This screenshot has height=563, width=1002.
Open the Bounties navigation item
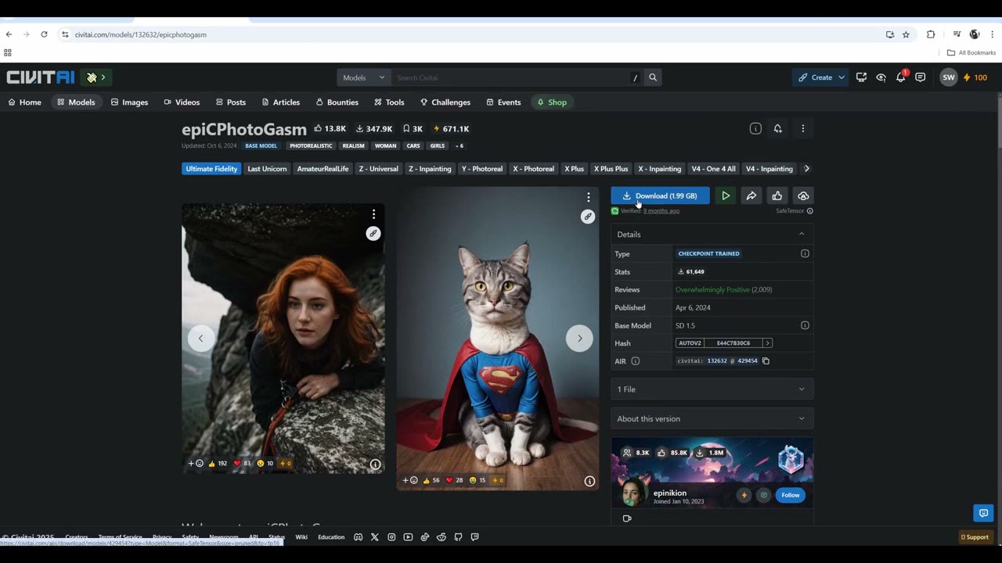click(337, 102)
